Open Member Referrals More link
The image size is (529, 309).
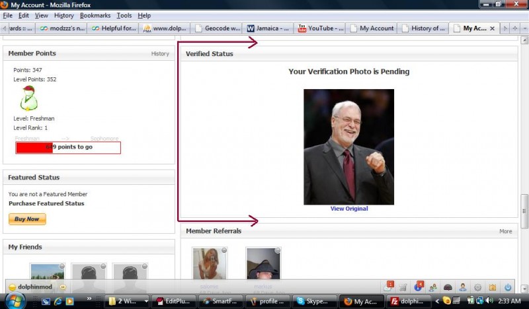click(x=505, y=231)
